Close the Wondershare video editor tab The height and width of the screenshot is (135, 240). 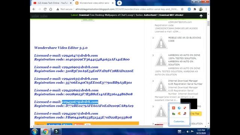pos(112,3)
